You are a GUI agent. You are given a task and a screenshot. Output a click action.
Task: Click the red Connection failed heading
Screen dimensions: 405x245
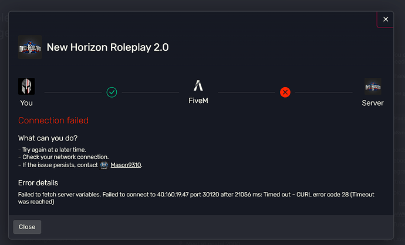53,120
